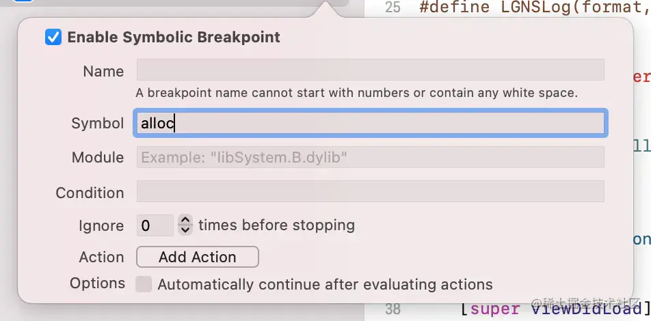This screenshot has height=321, width=651.
Task: Decrease ignore count with stepper down arrow
Action: click(x=185, y=230)
